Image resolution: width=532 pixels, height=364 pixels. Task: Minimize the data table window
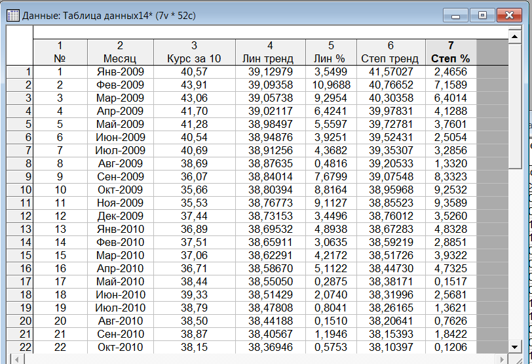click(x=455, y=16)
